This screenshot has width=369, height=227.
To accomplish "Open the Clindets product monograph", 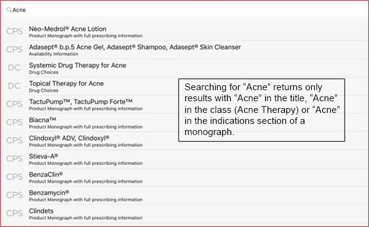I will coord(186,214).
